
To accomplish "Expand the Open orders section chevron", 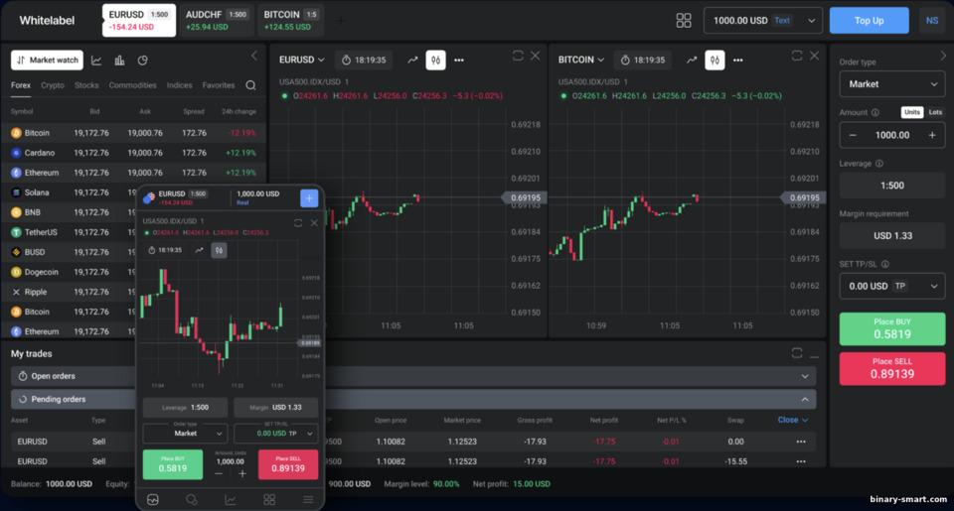I will point(805,376).
